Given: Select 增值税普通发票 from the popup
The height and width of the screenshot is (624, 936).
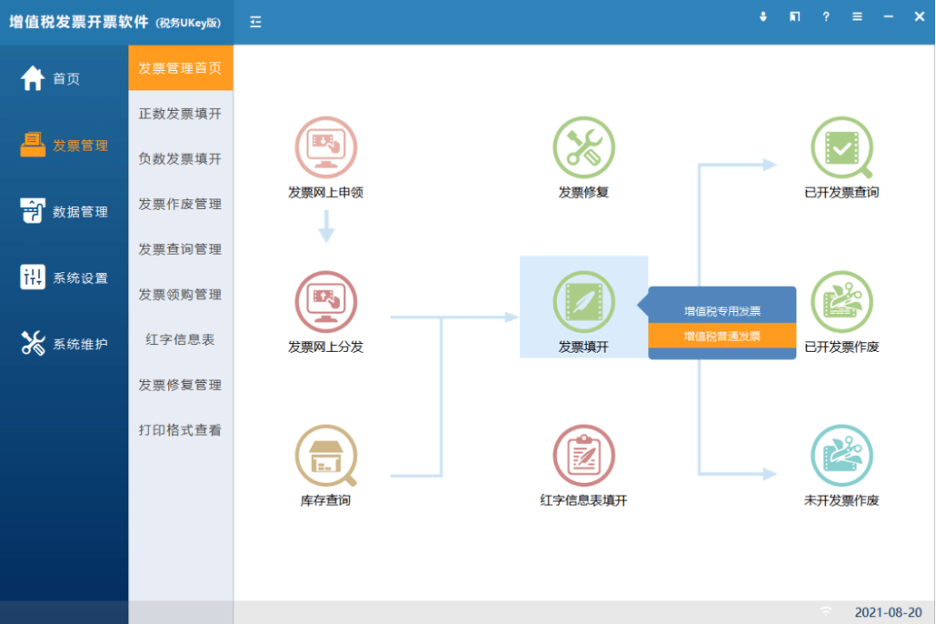Looking at the screenshot, I should (722, 335).
